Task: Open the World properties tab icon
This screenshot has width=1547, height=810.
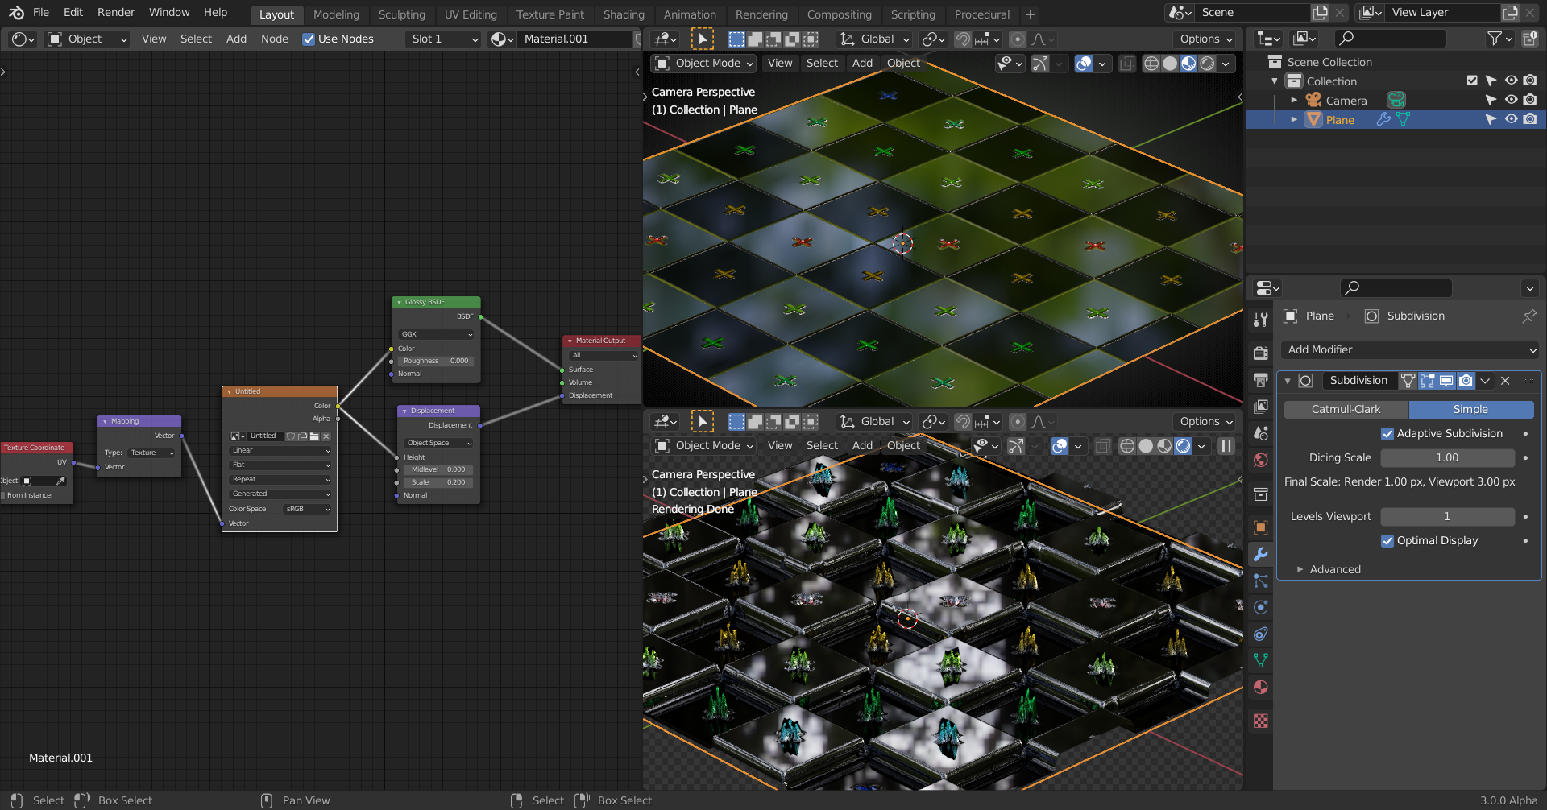Action: [x=1261, y=460]
